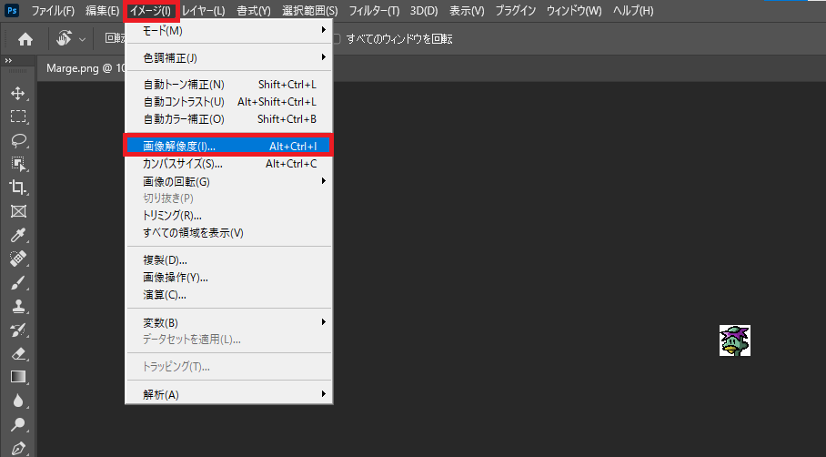Image resolution: width=826 pixels, height=457 pixels.
Task: Choose すべての領域を表示(V)
Action: pyautogui.click(x=228, y=232)
